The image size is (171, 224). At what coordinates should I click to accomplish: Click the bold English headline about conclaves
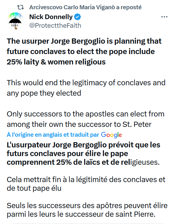[x=84, y=51]
